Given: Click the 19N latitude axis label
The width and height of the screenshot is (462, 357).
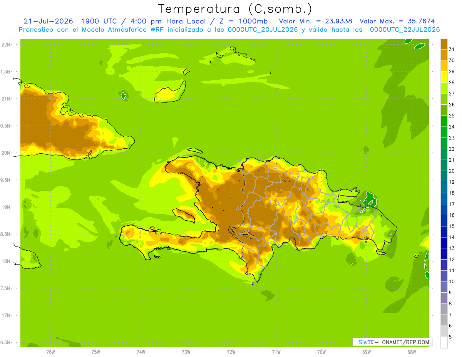Looking at the screenshot, I should 5,207.
